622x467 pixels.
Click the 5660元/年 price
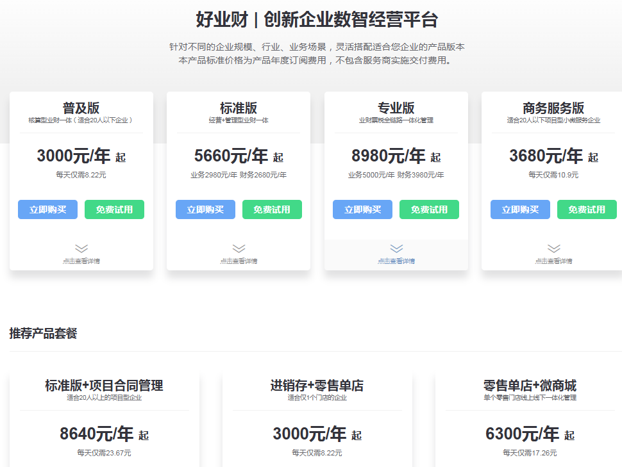(239, 156)
